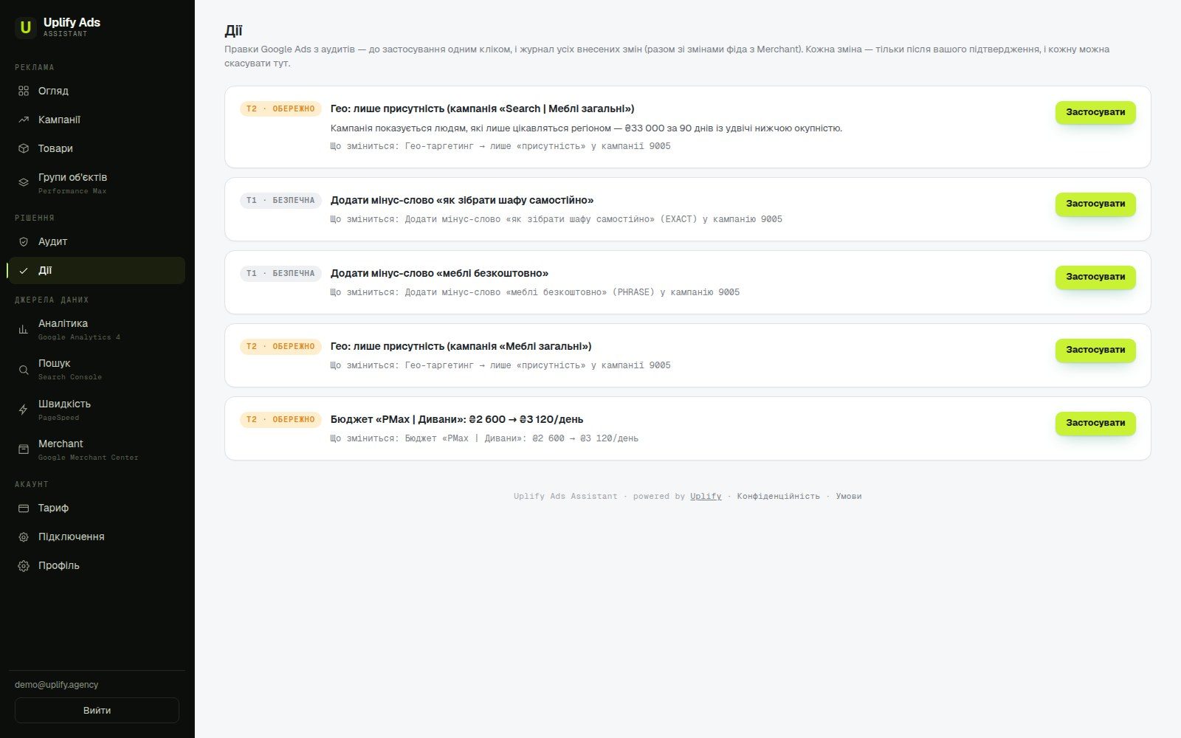Open Швидкість PageSpeed

point(97,410)
